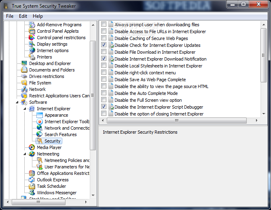The height and width of the screenshot is (210, 271).
Task: Click the Appearance window icon
Action: tap(40, 115)
